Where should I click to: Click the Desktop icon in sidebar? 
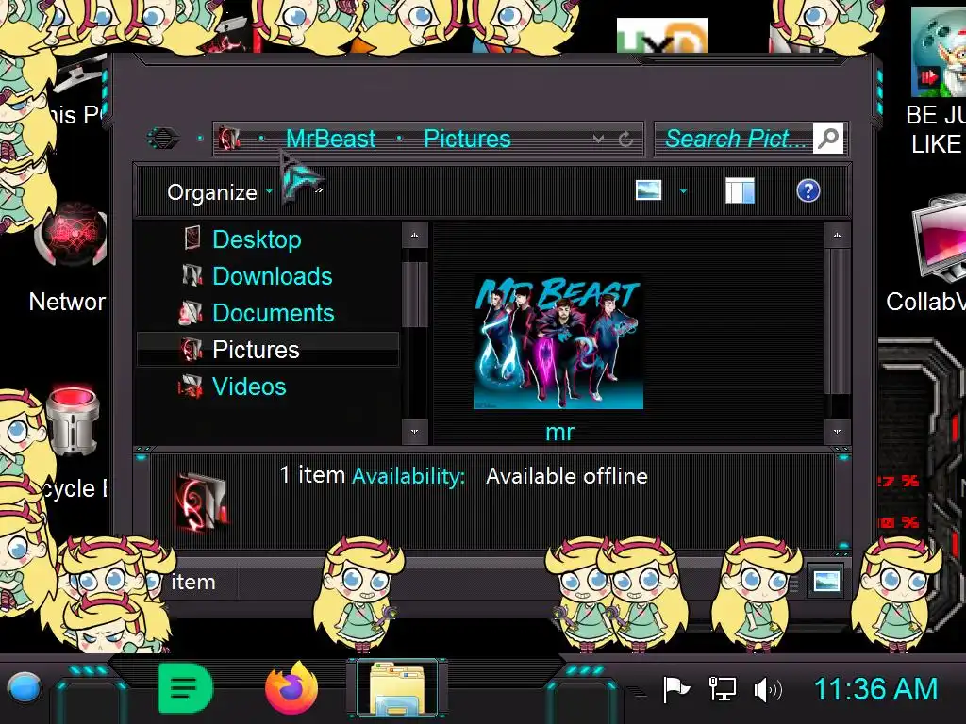(192, 238)
